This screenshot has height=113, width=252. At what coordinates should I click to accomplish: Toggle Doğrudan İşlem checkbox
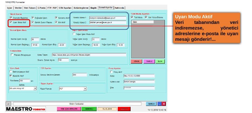pyautogui.click(x=33, y=18)
